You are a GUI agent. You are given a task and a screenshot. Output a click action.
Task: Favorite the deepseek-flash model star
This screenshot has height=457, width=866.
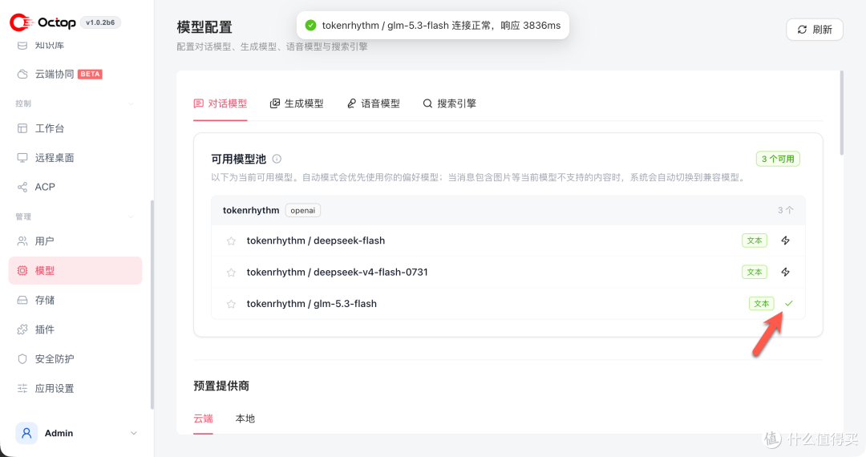point(231,241)
